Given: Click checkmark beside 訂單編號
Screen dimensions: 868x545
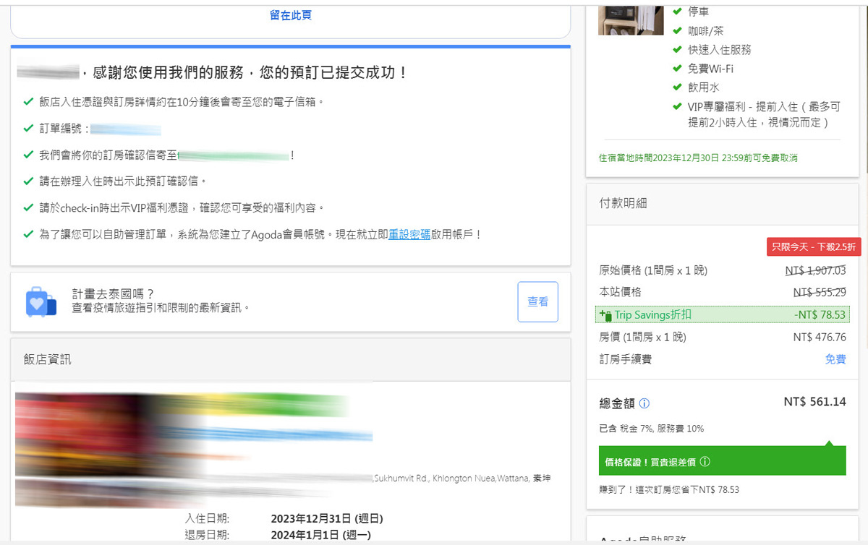Looking at the screenshot, I should pos(28,128).
